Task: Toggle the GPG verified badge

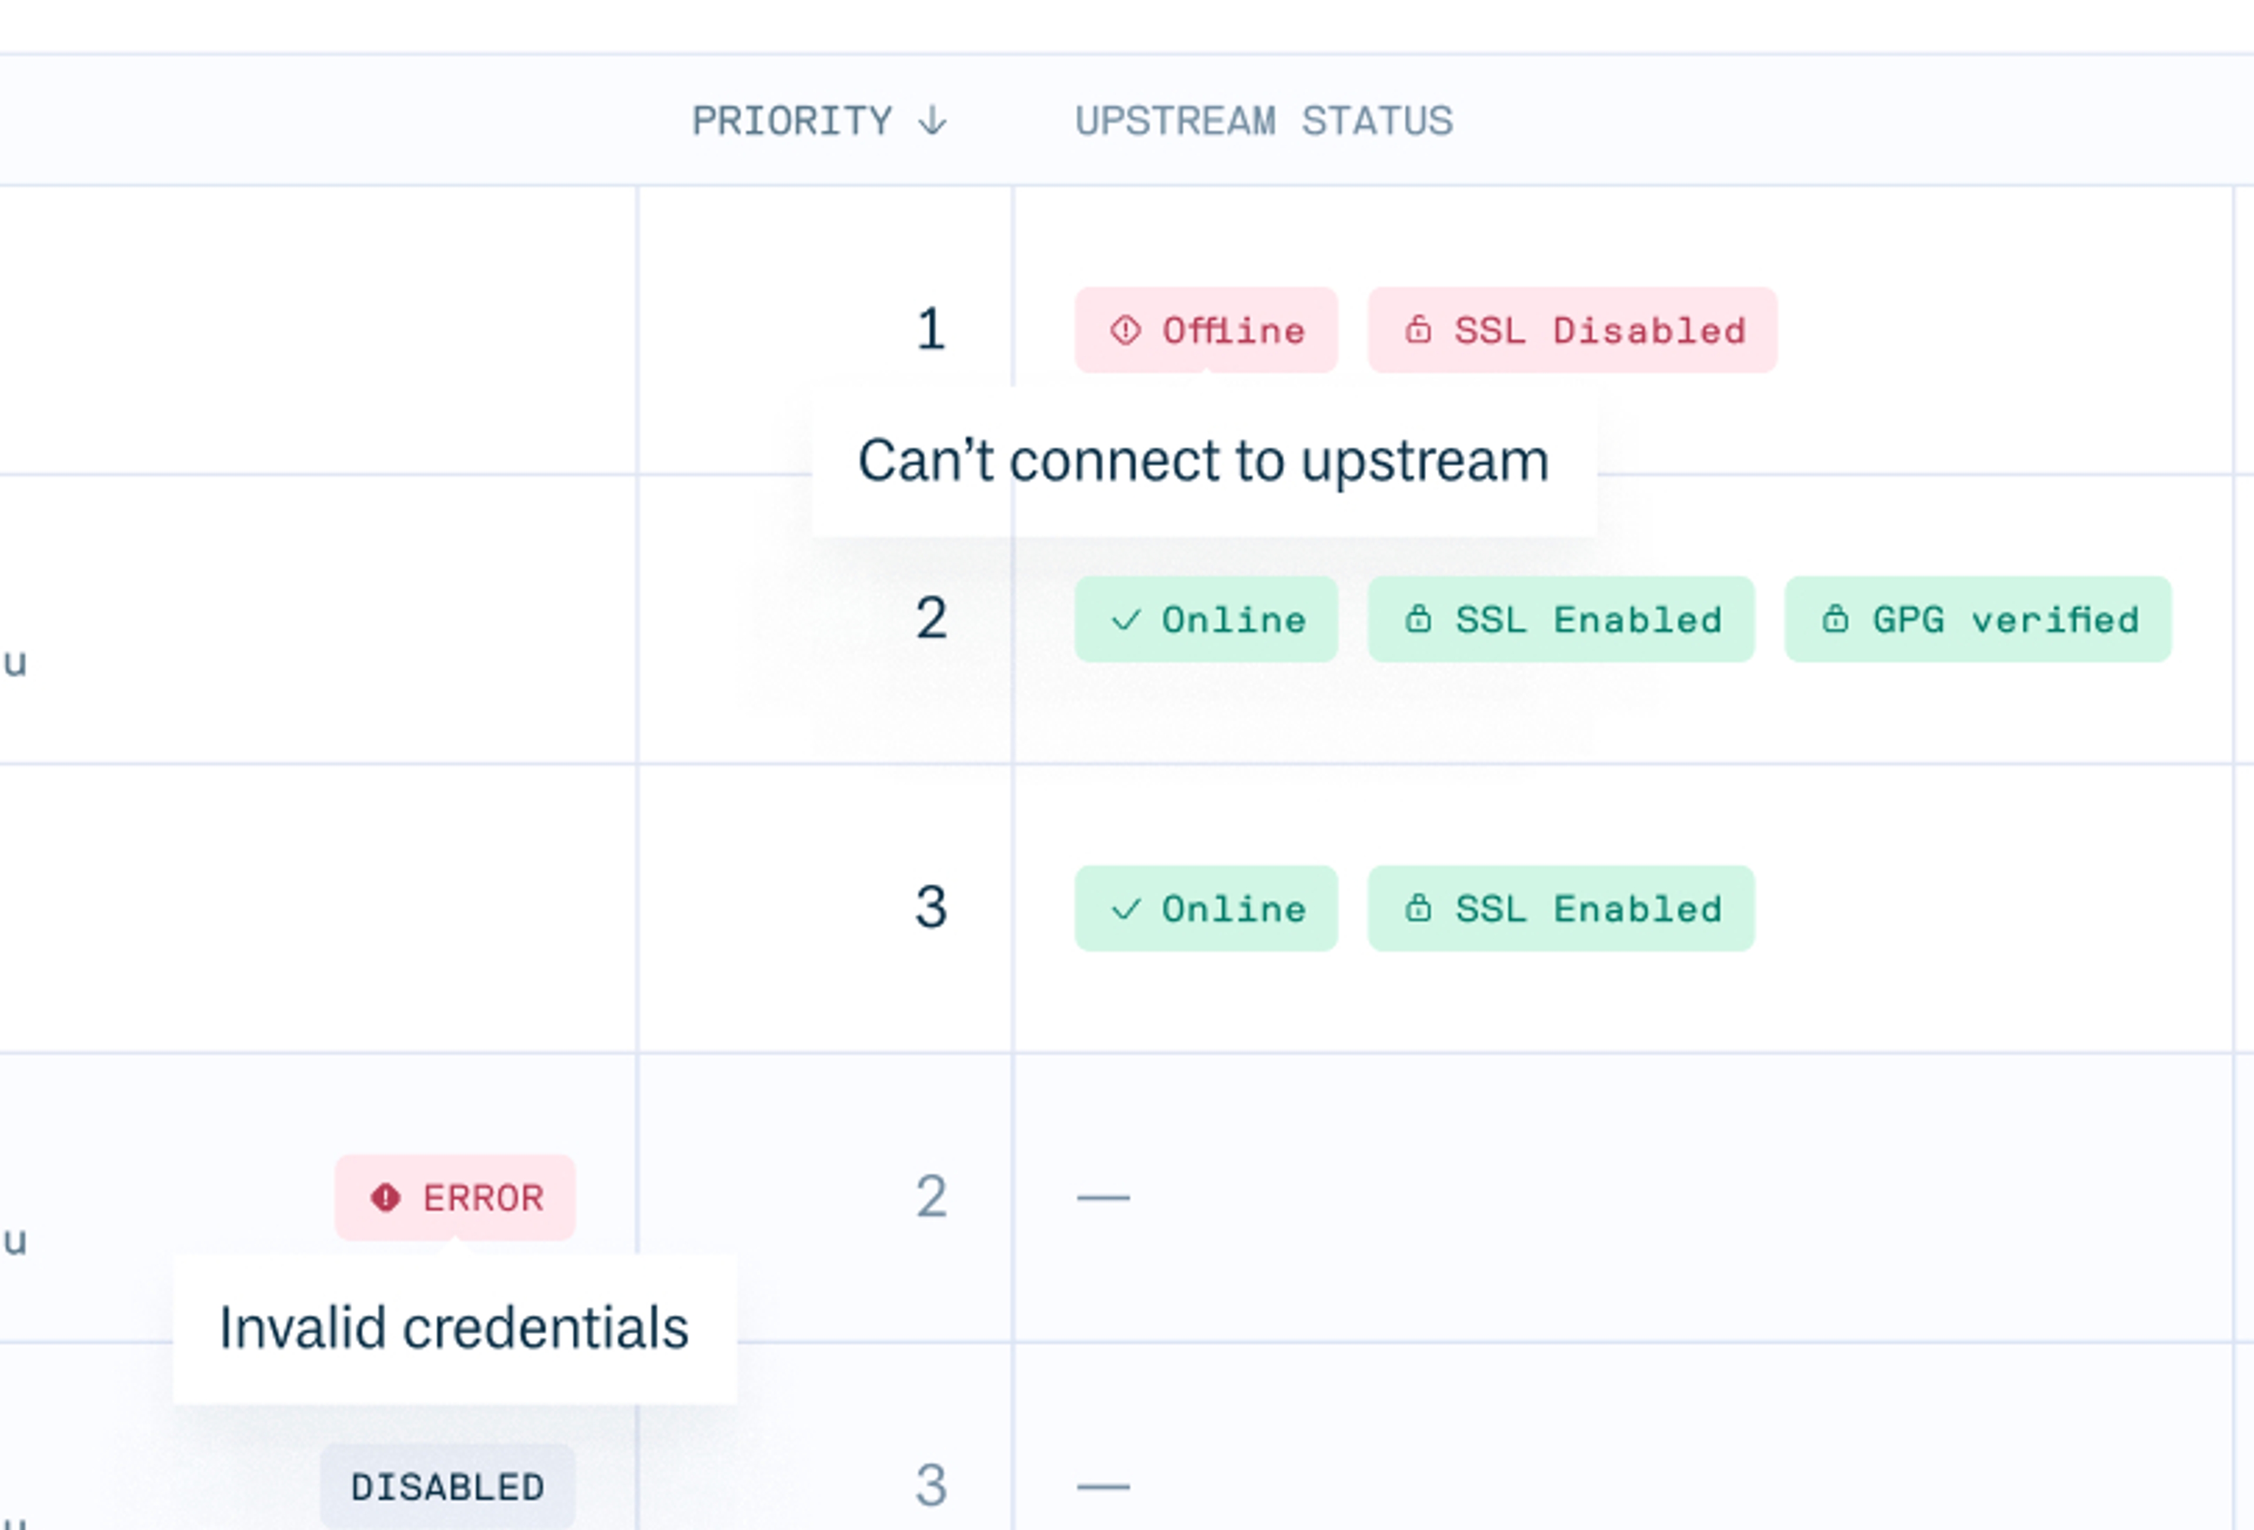Action: click(x=1979, y=620)
